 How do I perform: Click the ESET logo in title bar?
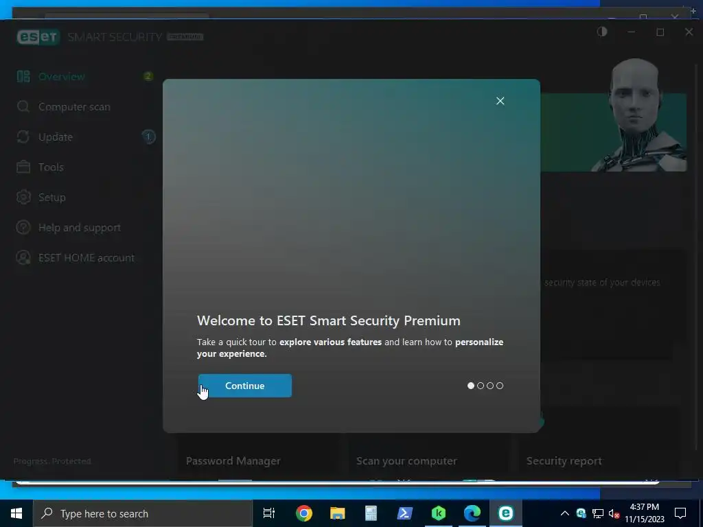click(38, 37)
